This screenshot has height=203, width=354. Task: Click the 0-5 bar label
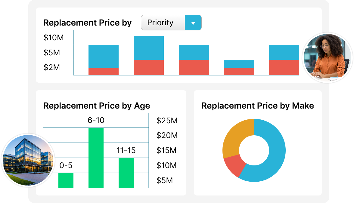click(x=66, y=166)
